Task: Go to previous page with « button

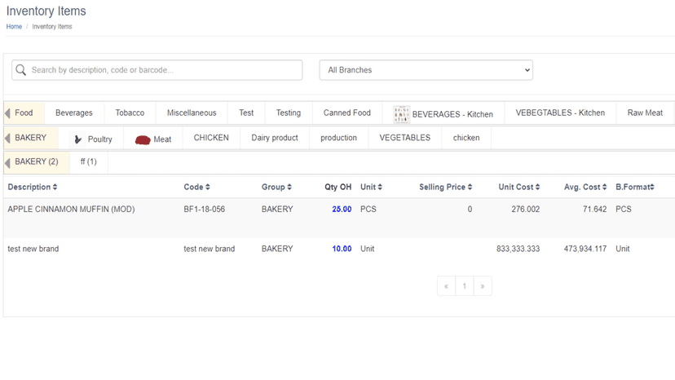Action: pyautogui.click(x=447, y=286)
